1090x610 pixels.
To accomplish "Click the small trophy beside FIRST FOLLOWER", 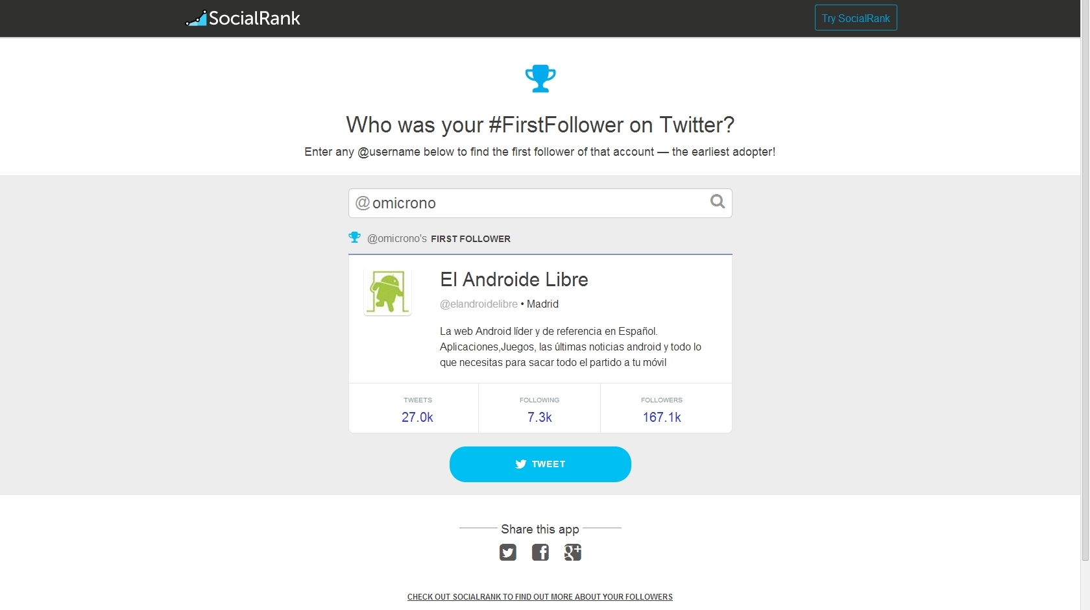I will pyautogui.click(x=354, y=238).
